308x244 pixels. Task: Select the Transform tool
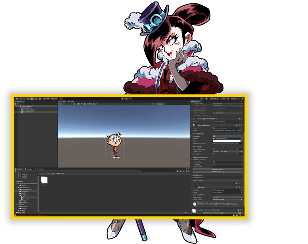[36, 99]
